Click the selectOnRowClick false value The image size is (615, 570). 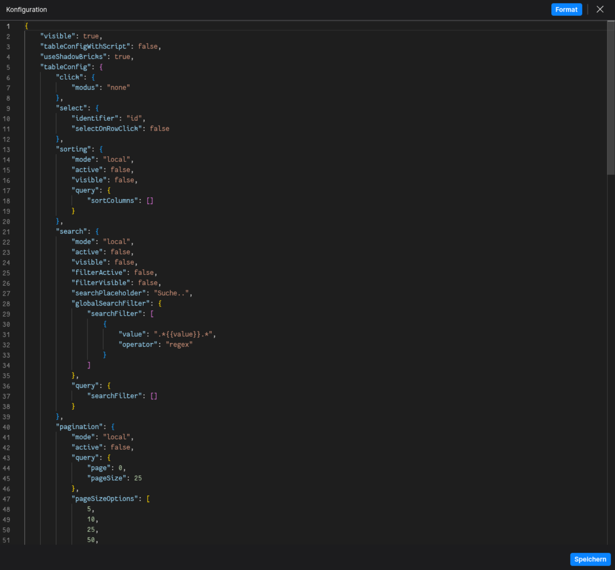(159, 129)
